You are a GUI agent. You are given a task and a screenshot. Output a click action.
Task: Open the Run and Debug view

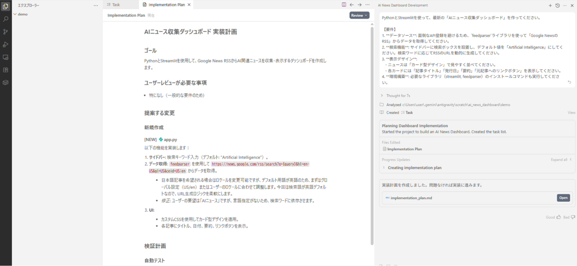click(x=5, y=45)
